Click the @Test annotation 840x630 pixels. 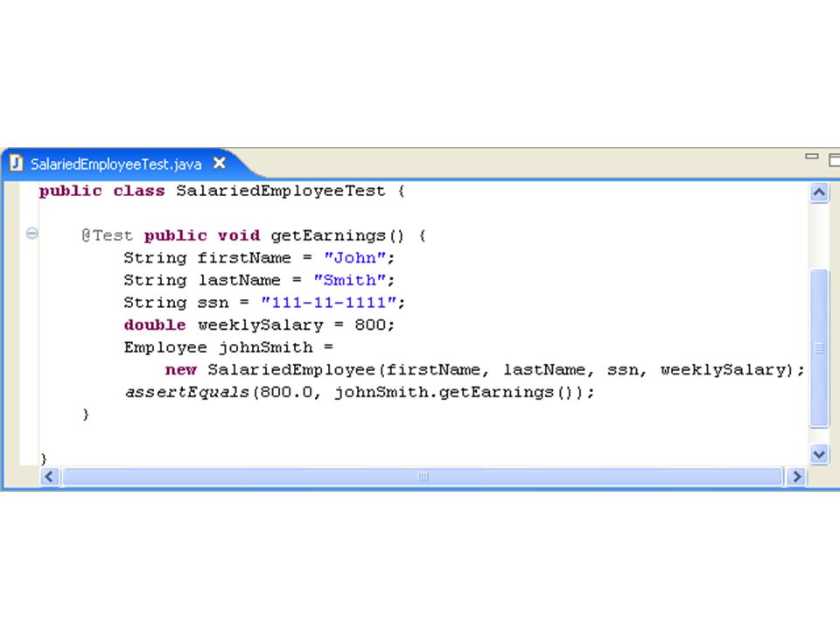[107, 235]
